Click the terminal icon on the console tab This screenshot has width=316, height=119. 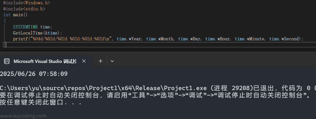pyautogui.click(x=7, y=61)
